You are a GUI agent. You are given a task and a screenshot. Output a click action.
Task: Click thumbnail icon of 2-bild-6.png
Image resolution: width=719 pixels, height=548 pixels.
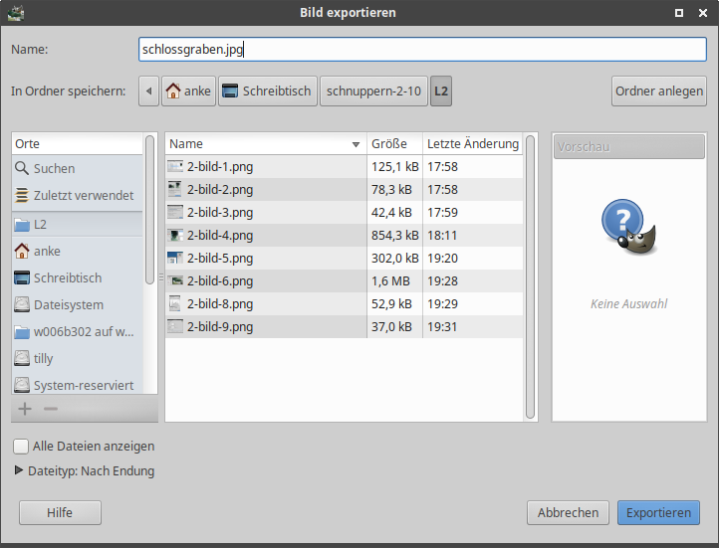(175, 280)
